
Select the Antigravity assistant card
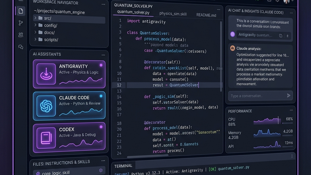pyautogui.click(x=69, y=74)
